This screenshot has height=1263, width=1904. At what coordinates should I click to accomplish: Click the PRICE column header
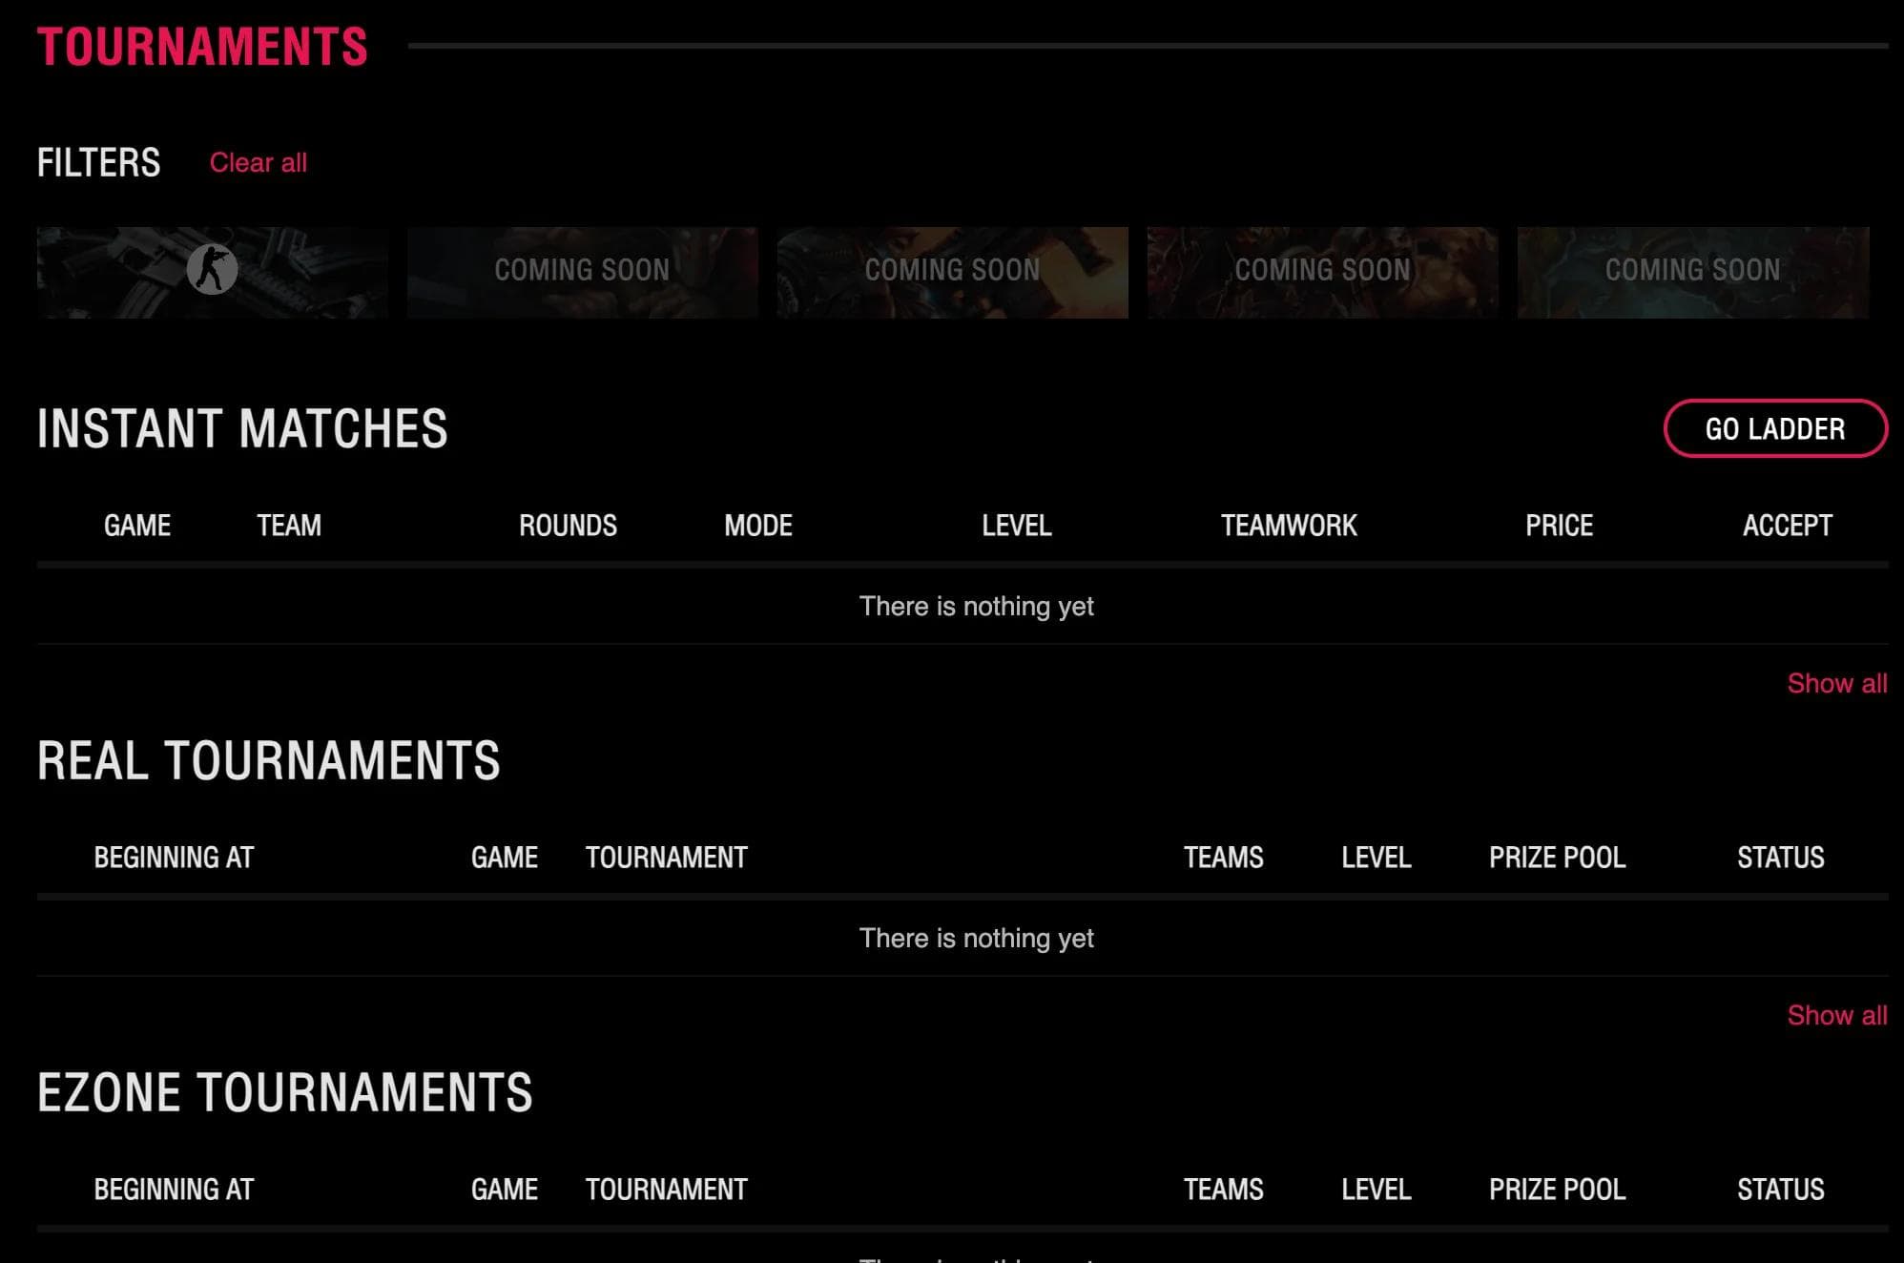pos(1559,526)
